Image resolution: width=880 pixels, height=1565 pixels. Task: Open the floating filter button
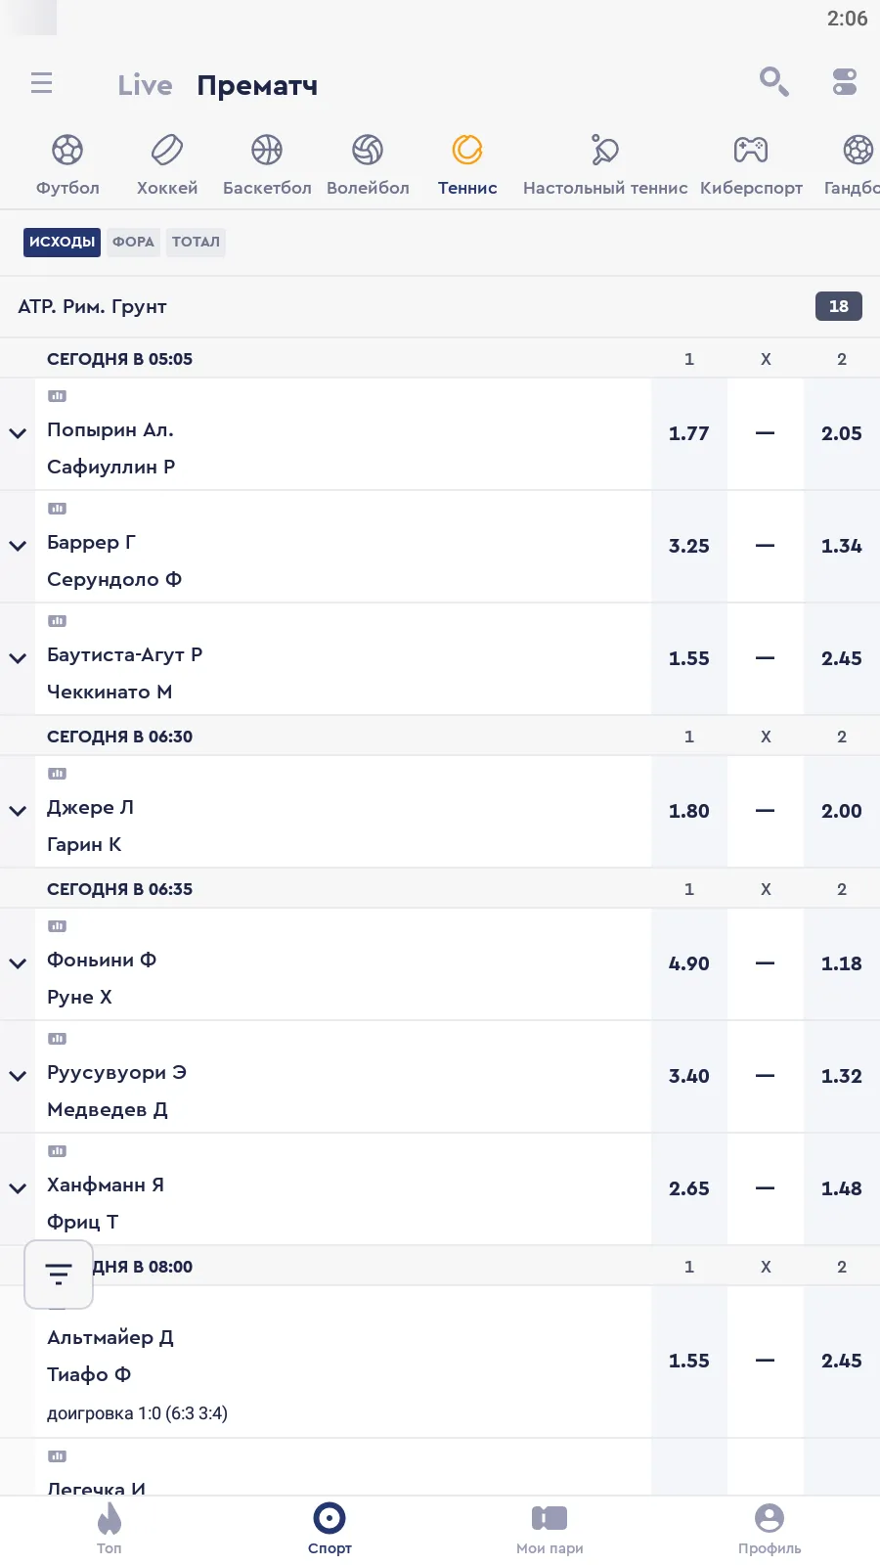(x=59, y=1274)
